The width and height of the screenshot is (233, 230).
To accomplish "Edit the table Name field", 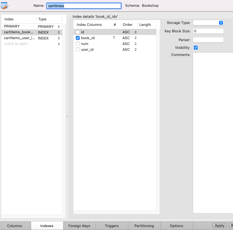I will point(84,6).
